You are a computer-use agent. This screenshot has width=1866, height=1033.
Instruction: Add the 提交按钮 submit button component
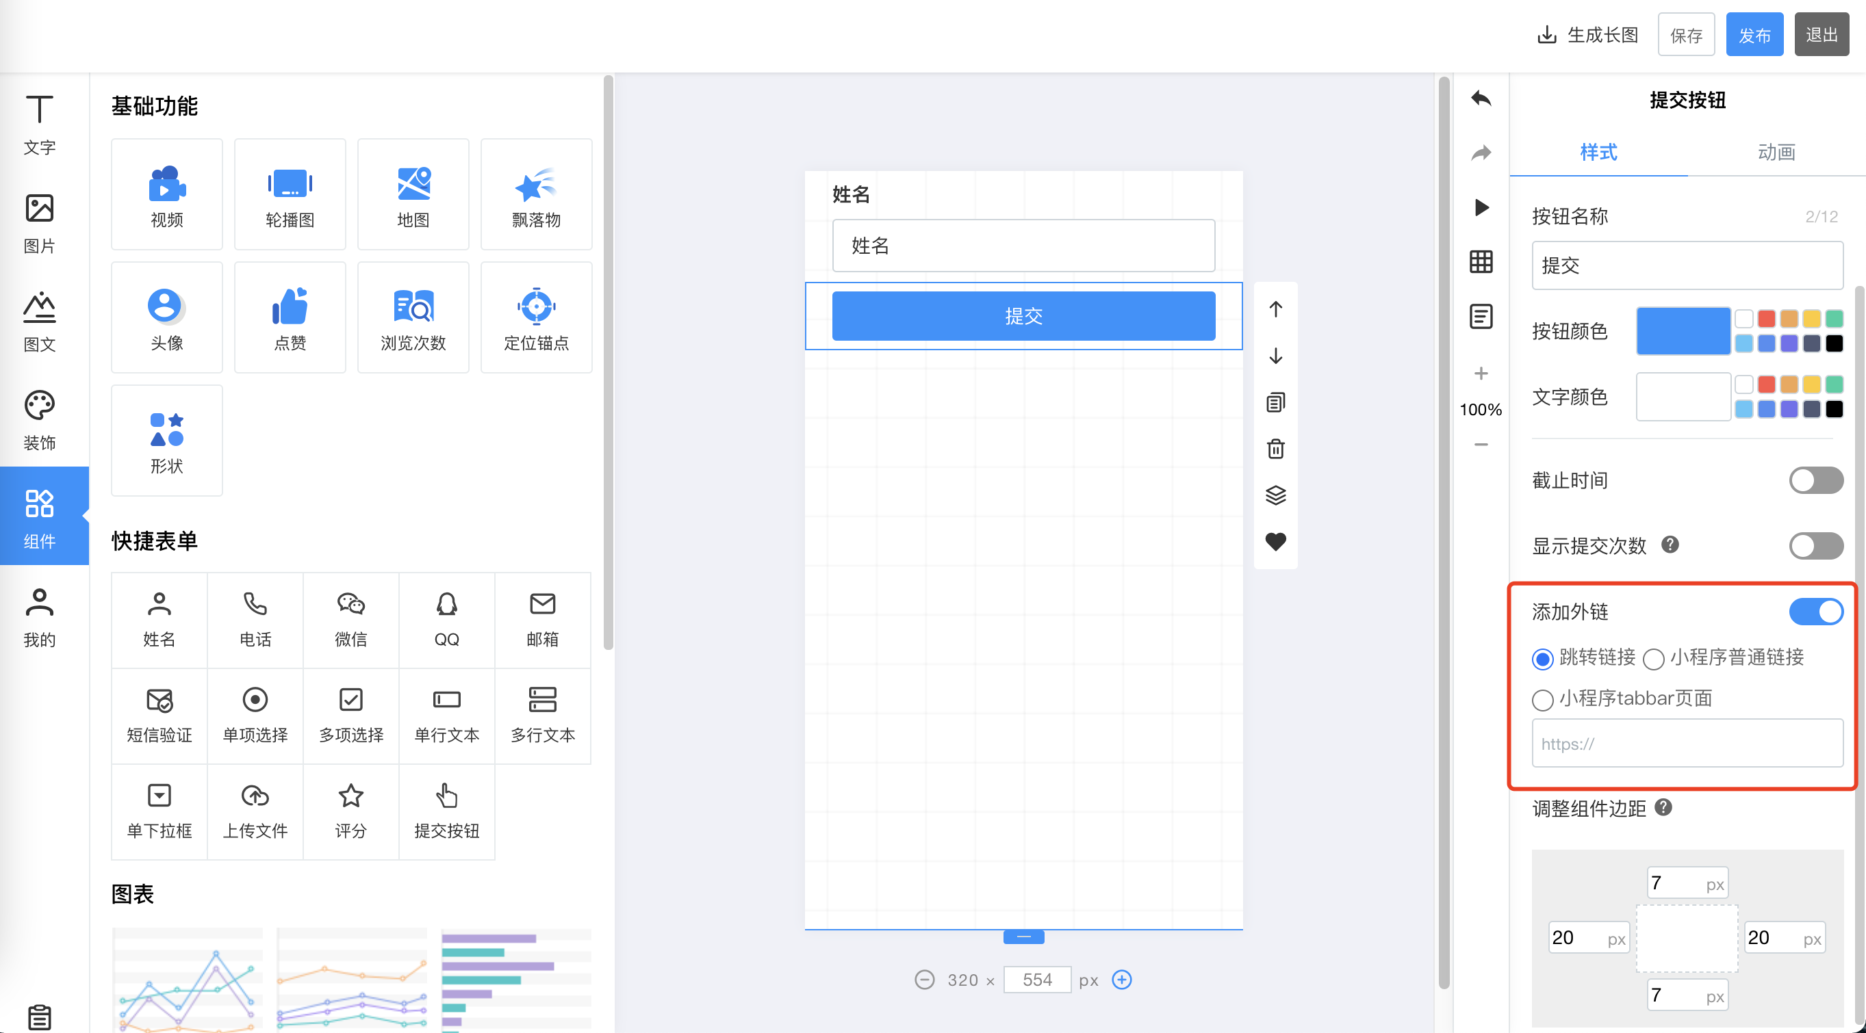pyautogui.click(x=446, y=811)
